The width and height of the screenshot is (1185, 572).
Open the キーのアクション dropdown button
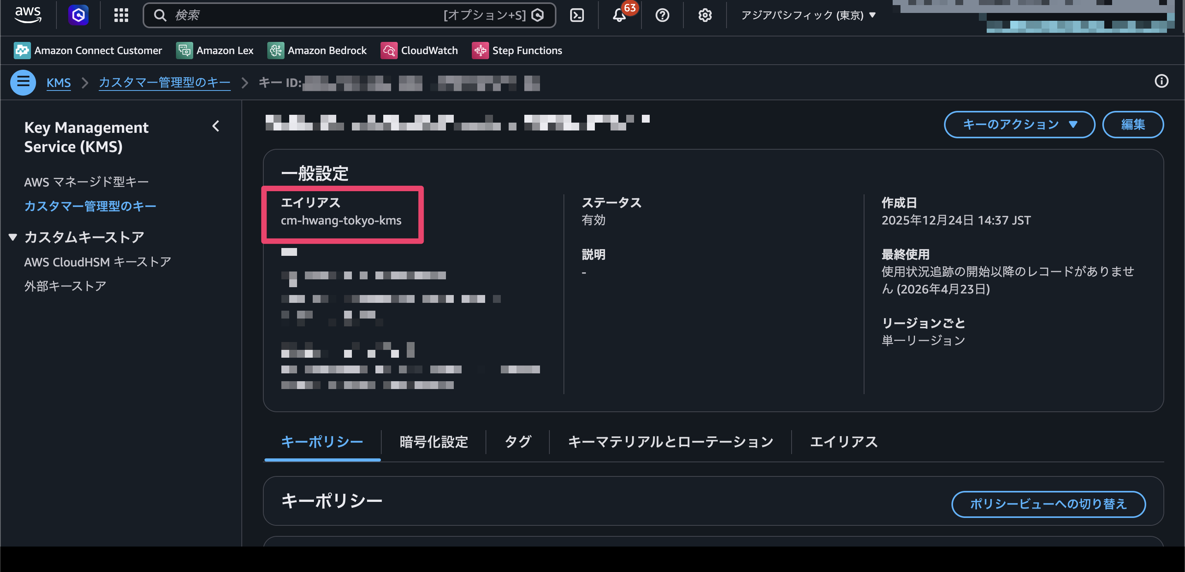point(1019,124)
